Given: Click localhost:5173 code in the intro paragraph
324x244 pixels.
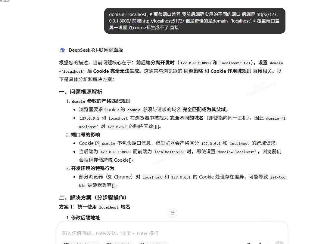Looking at the screenshot, I should click(235, 63).
